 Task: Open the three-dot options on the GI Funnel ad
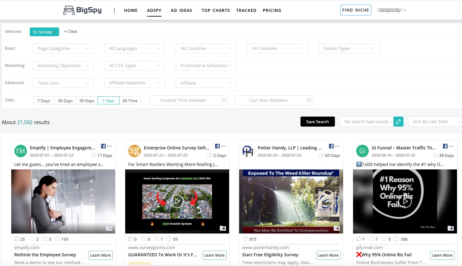point(451,146)
